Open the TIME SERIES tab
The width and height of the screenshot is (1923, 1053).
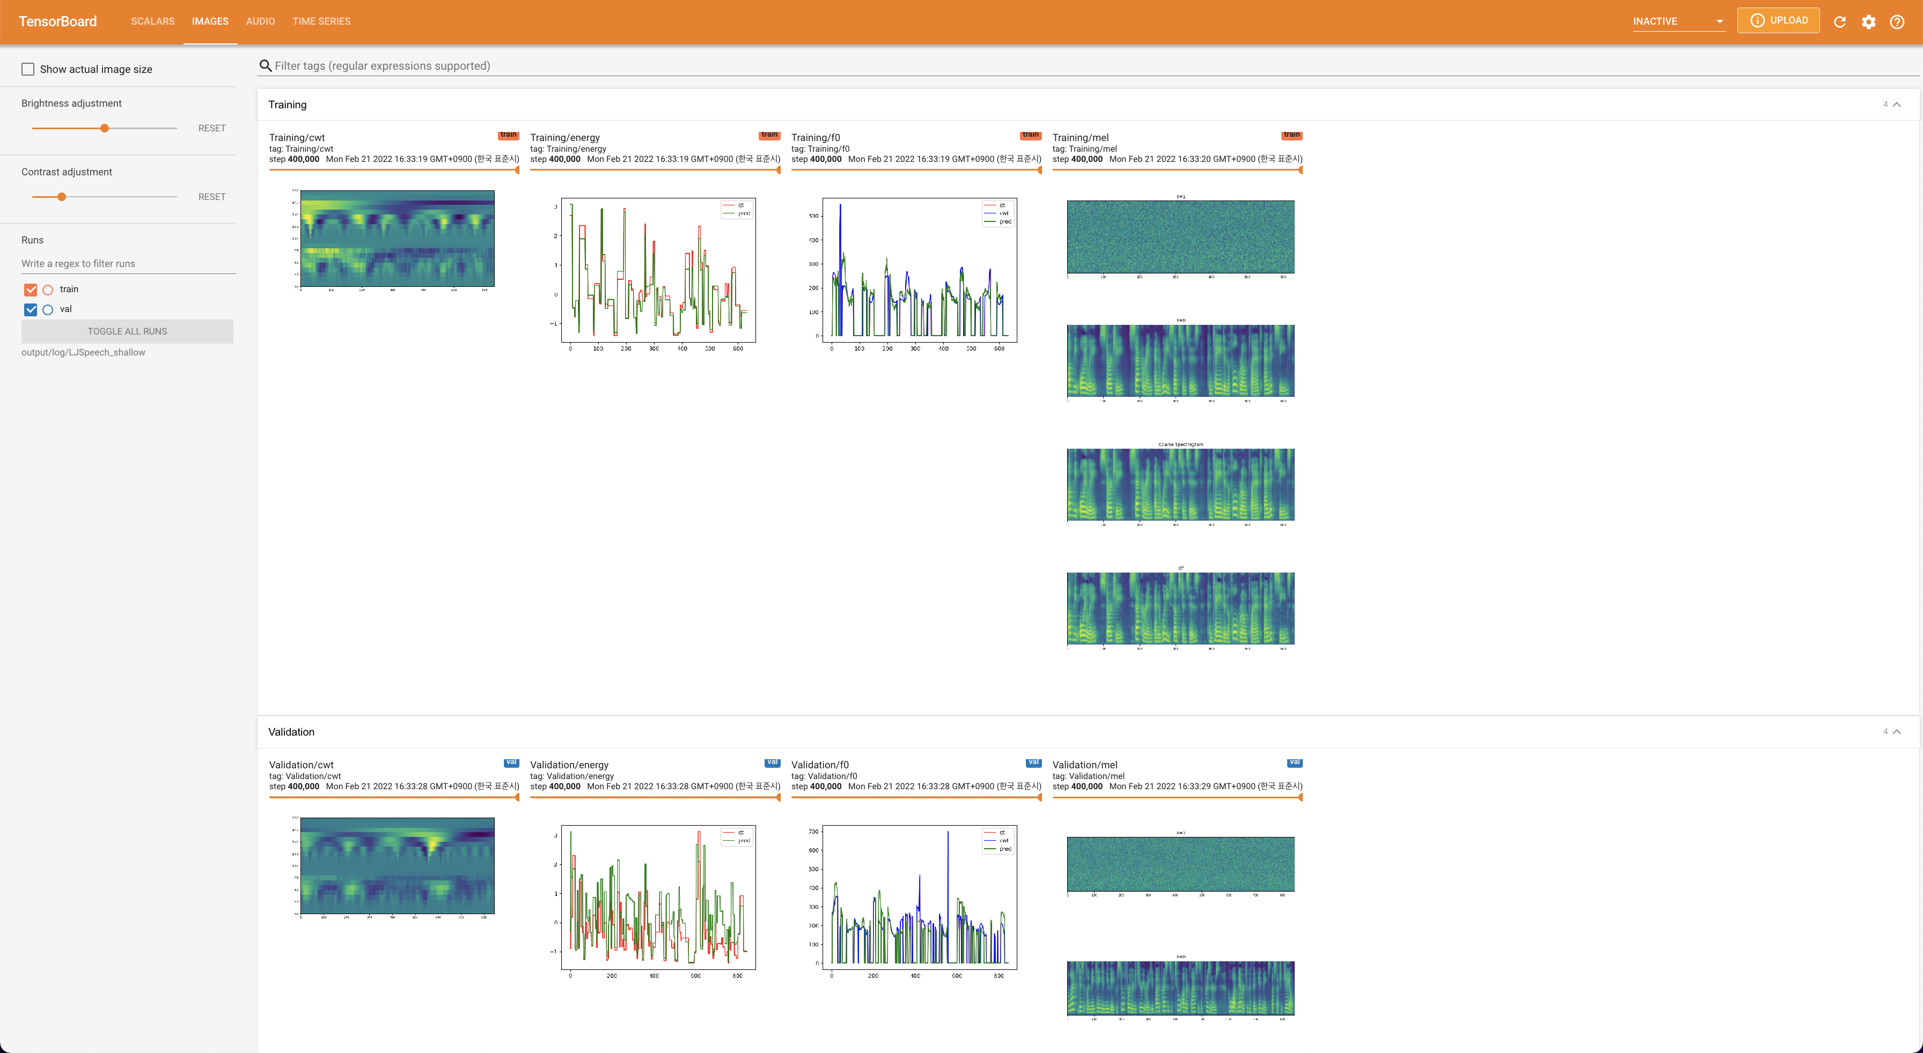point(321,21)
